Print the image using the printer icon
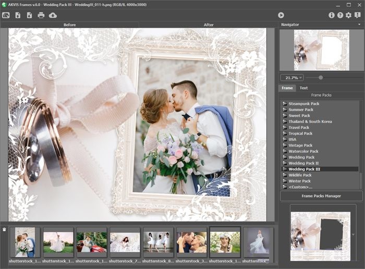Screen dimensions: 365x269 [41, 15]
